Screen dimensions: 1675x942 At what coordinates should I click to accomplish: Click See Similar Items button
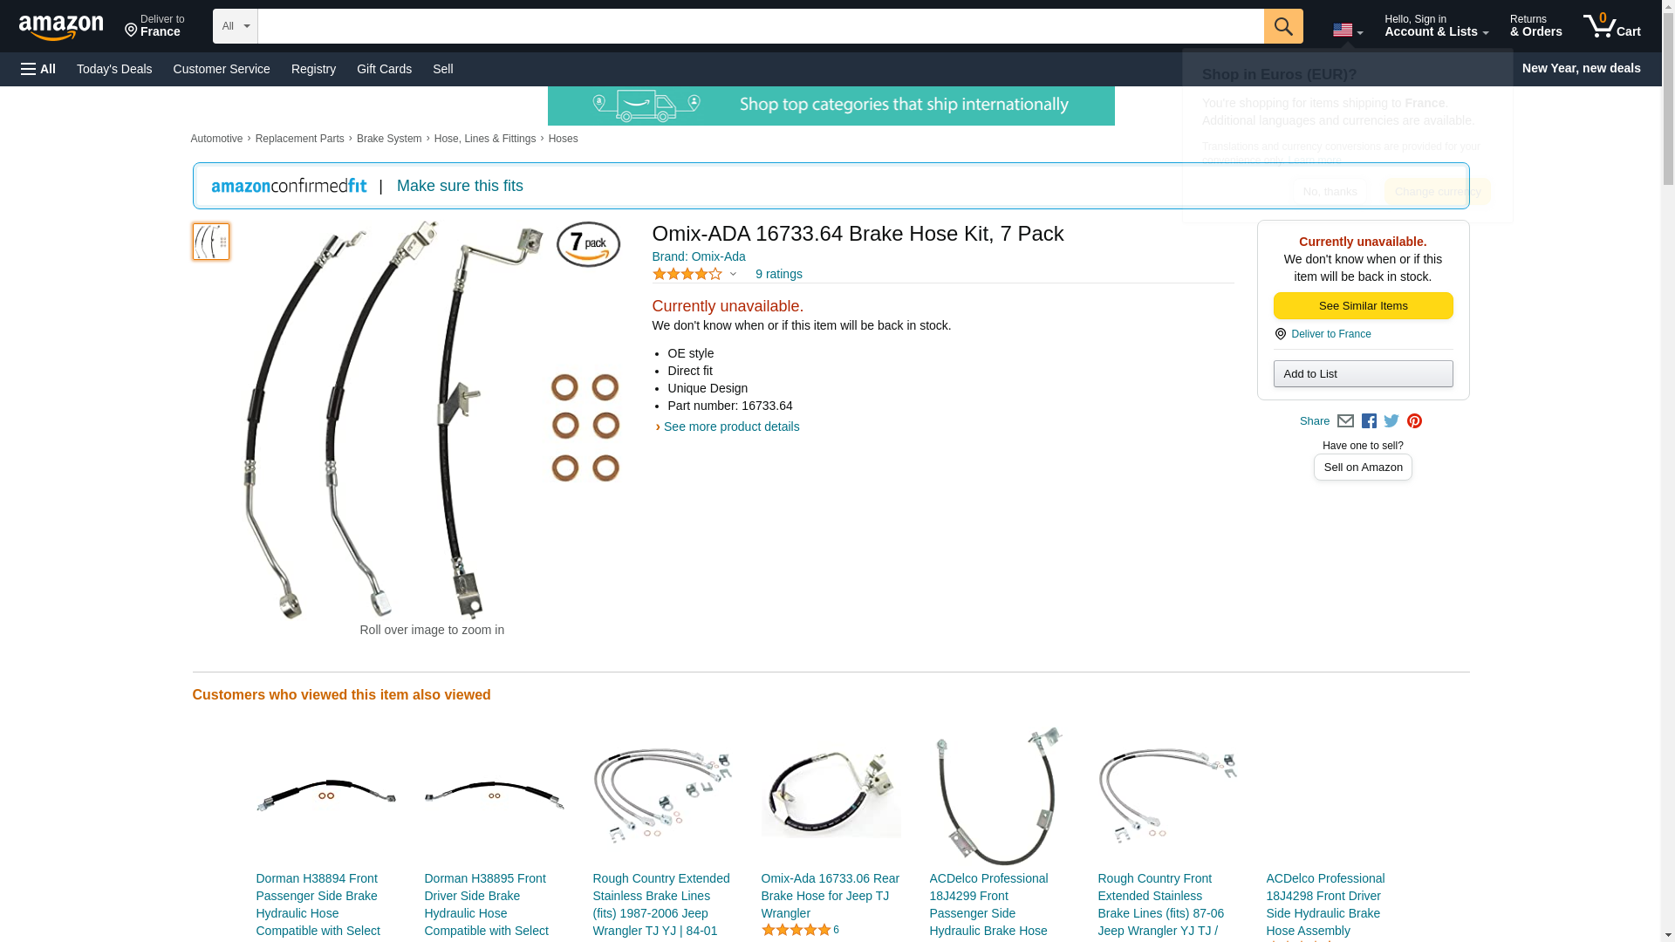point(1363,306)
